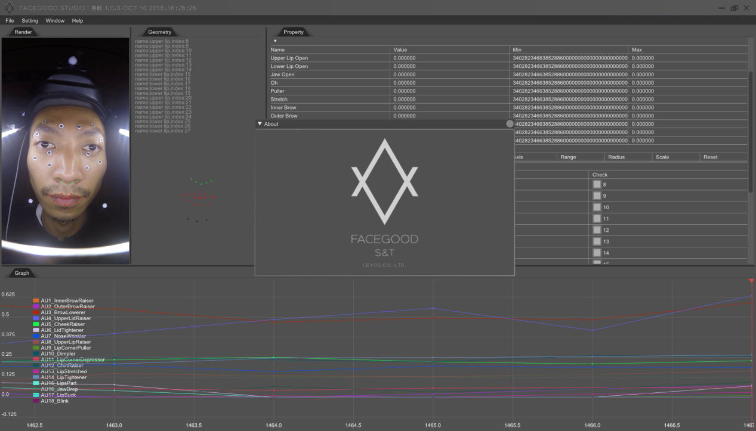This screenshot has height=431, width=756.
Task: Click the AU13_LipStretched magenta swatch
Action: pos(36,372)
